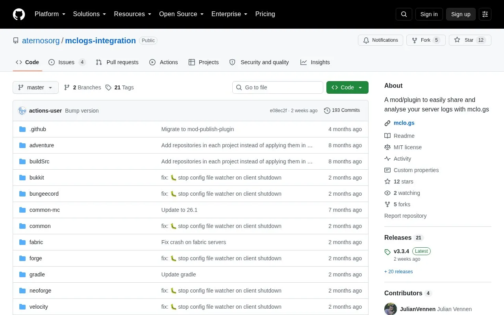Open commit hash e08ec2f
This screenshot has width=504, height=315.
coord(278,111)
